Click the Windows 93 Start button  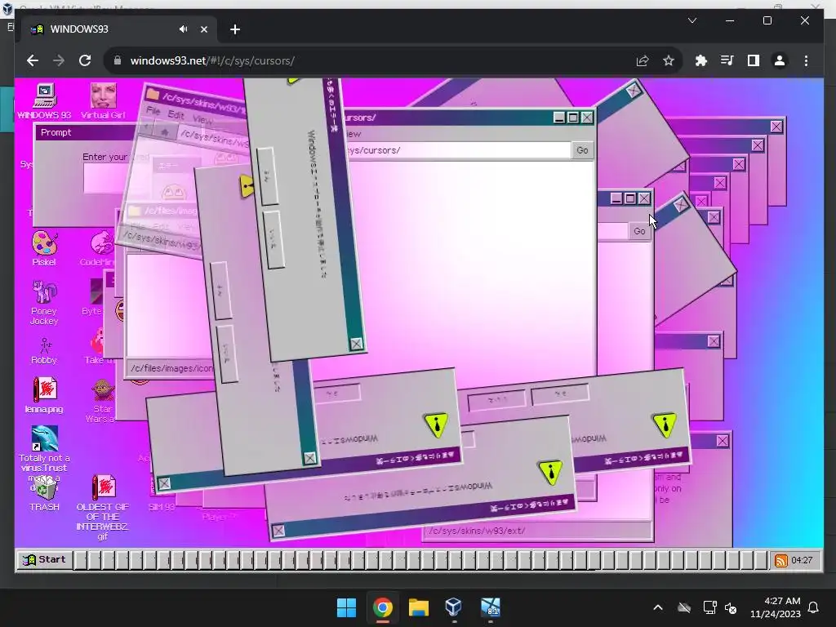44,559
